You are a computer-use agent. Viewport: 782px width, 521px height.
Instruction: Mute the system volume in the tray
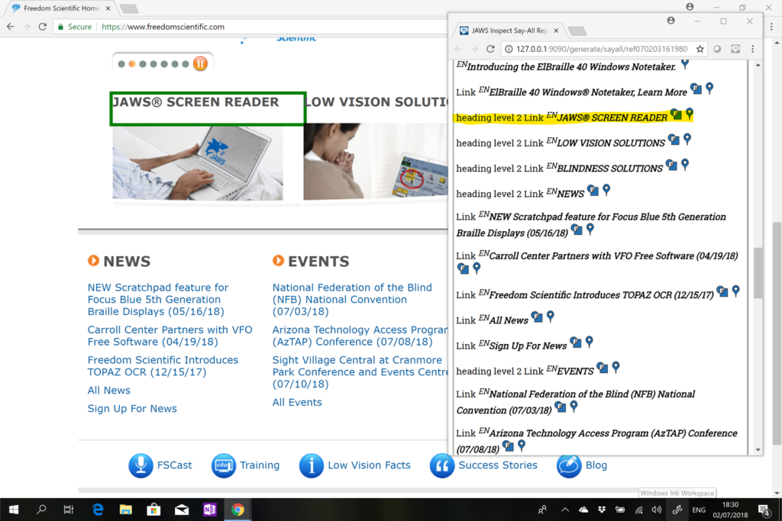[657, 510]
